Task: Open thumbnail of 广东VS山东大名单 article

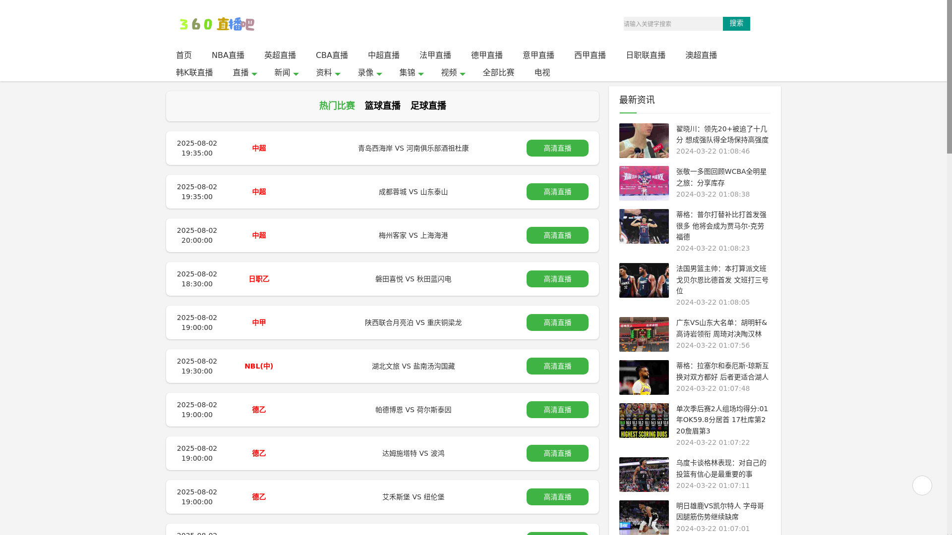Action: 644,334
